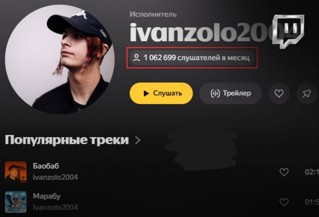319x217 pixels.
Task: Open ivanzolo2004 artist link under Марабу
Action: 55,207
